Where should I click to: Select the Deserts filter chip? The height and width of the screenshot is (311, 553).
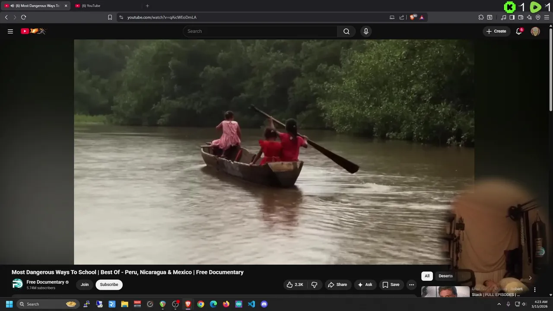(x=445, y=276)
